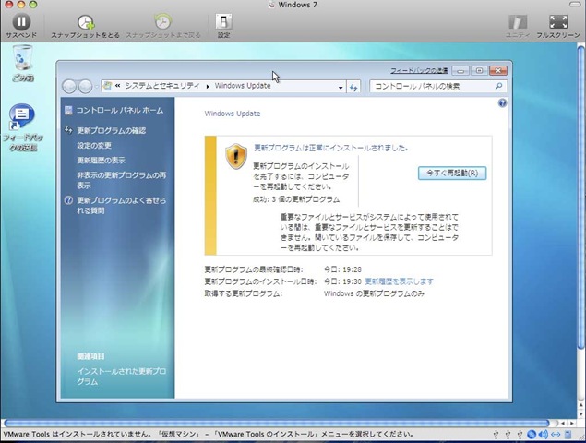Image resolution: width=586 pixels, height=443 pixels.
Task: Click Windows Update breadcrumb in address bar
Action: [x=243, y=86]
